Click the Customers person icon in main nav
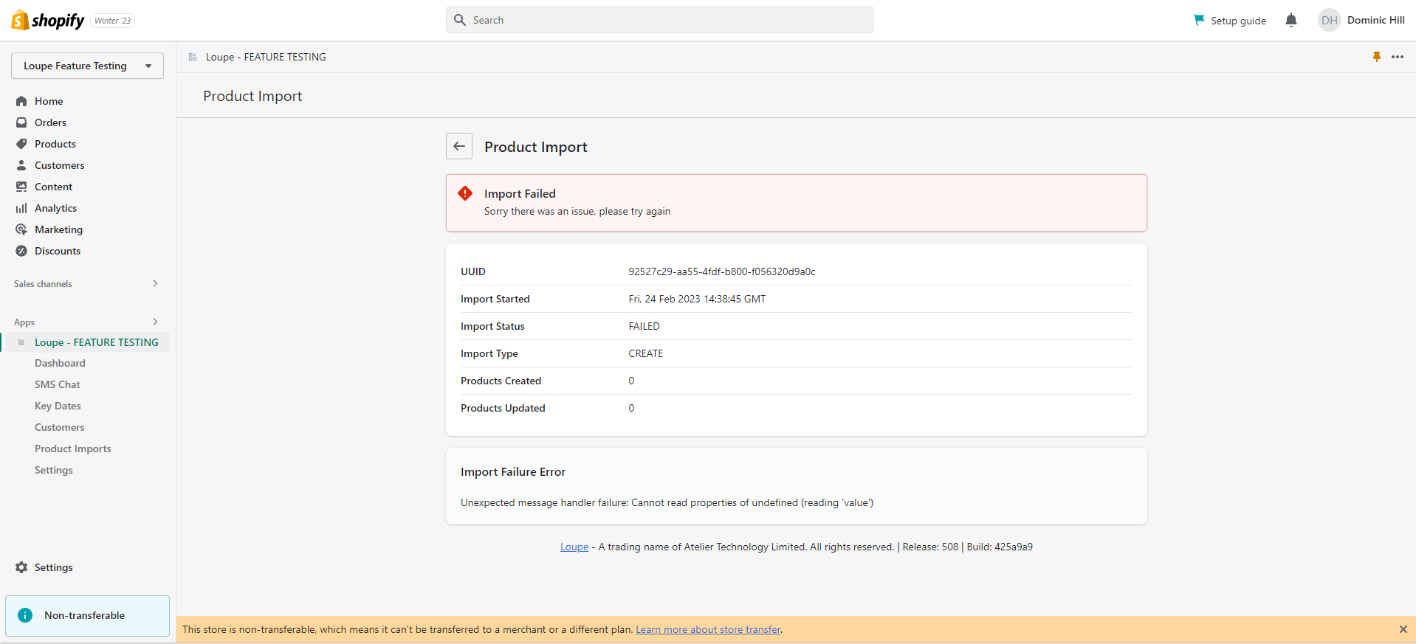Image resolution: width=1416 pixels, height=644 pixels. coord(21,165)
